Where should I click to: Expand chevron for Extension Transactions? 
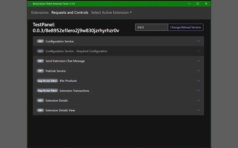point(198,90)
